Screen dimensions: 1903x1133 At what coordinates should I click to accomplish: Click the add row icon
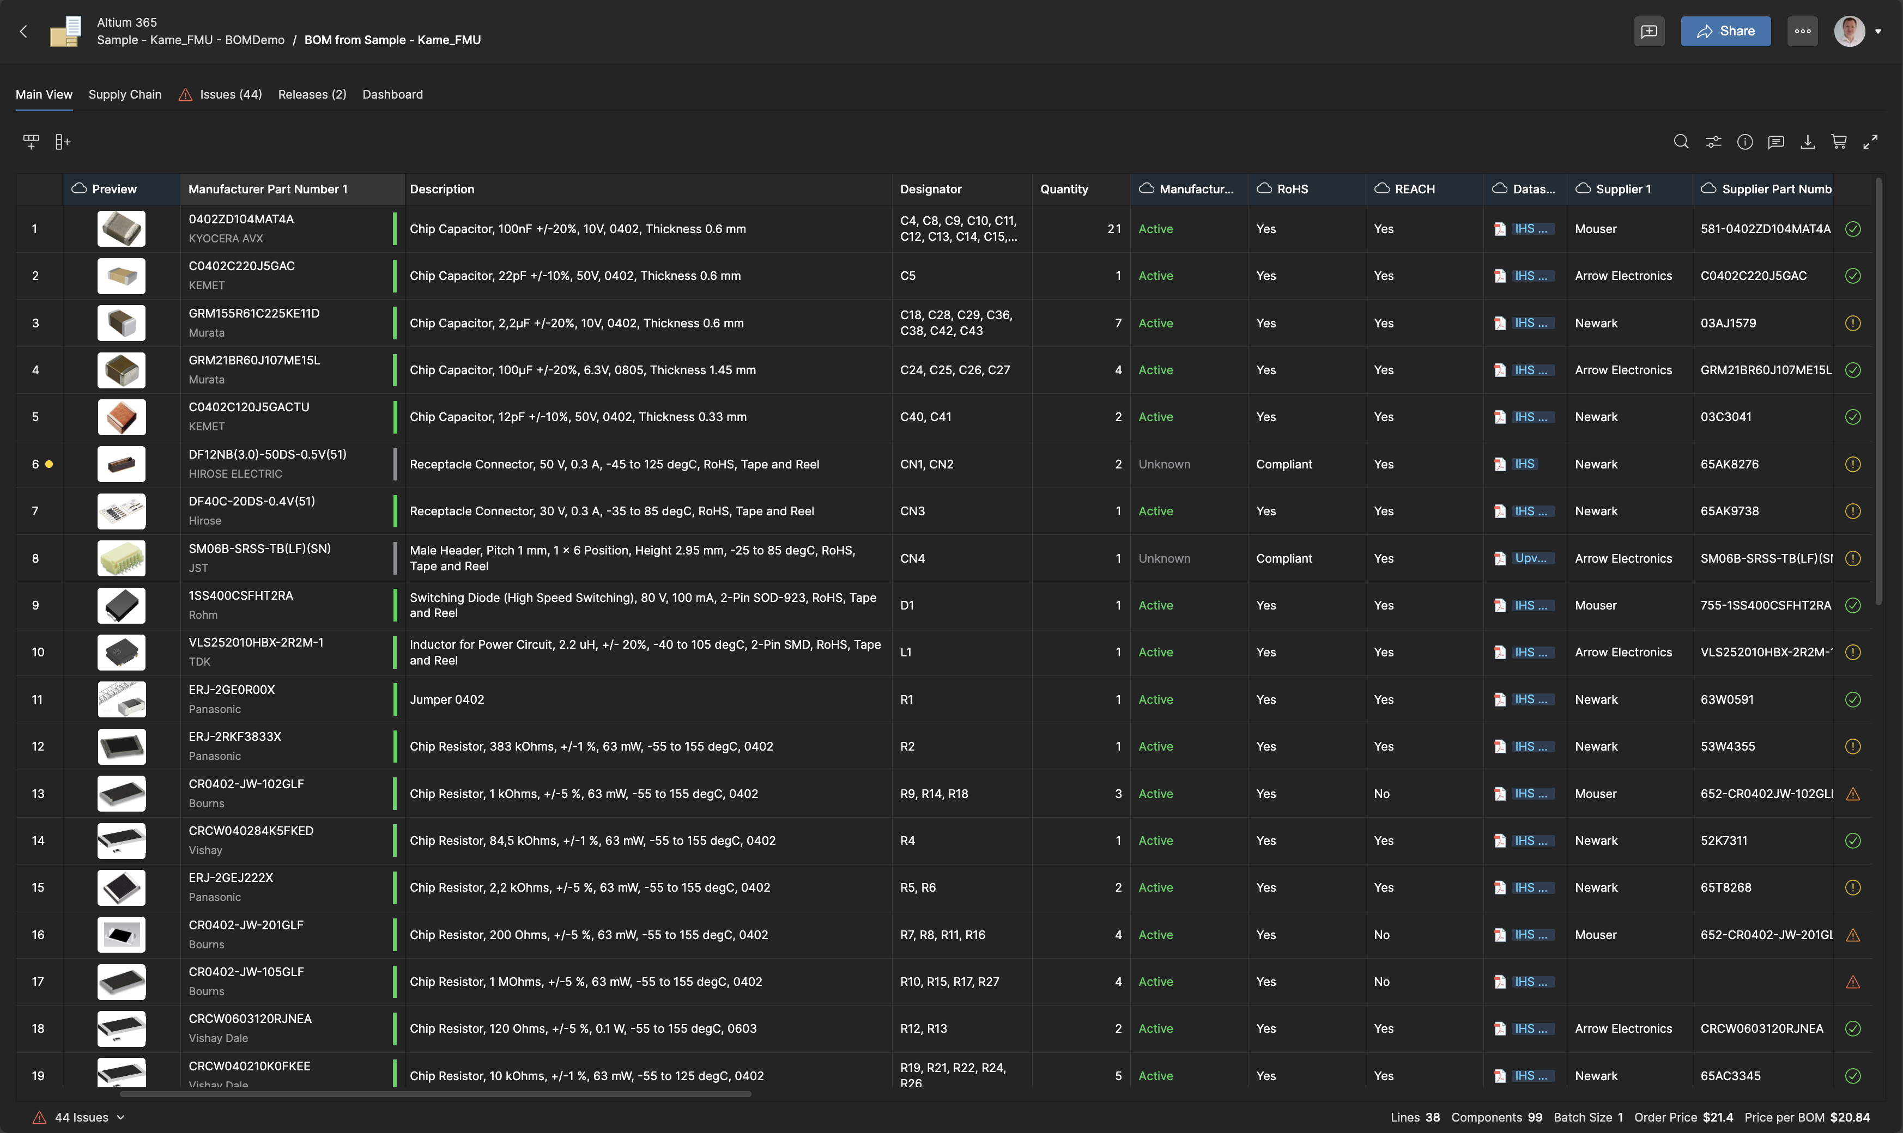coord(31,142)
